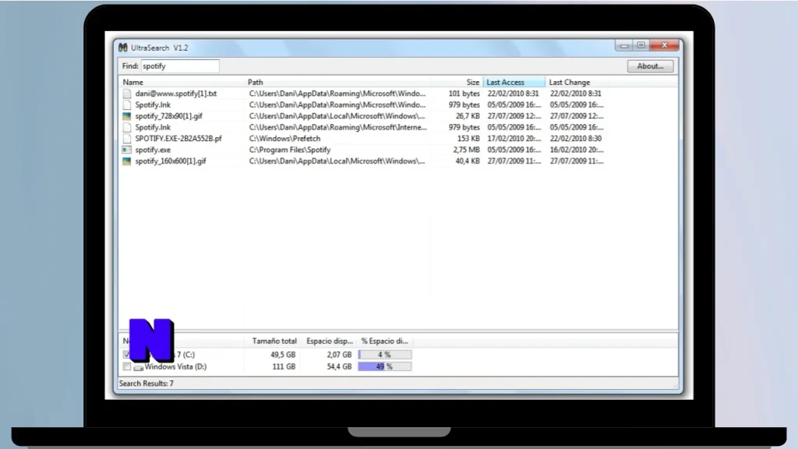This screenshot has height=449, width=798.
Task: Sort results by the Path column
Action: 338,82
